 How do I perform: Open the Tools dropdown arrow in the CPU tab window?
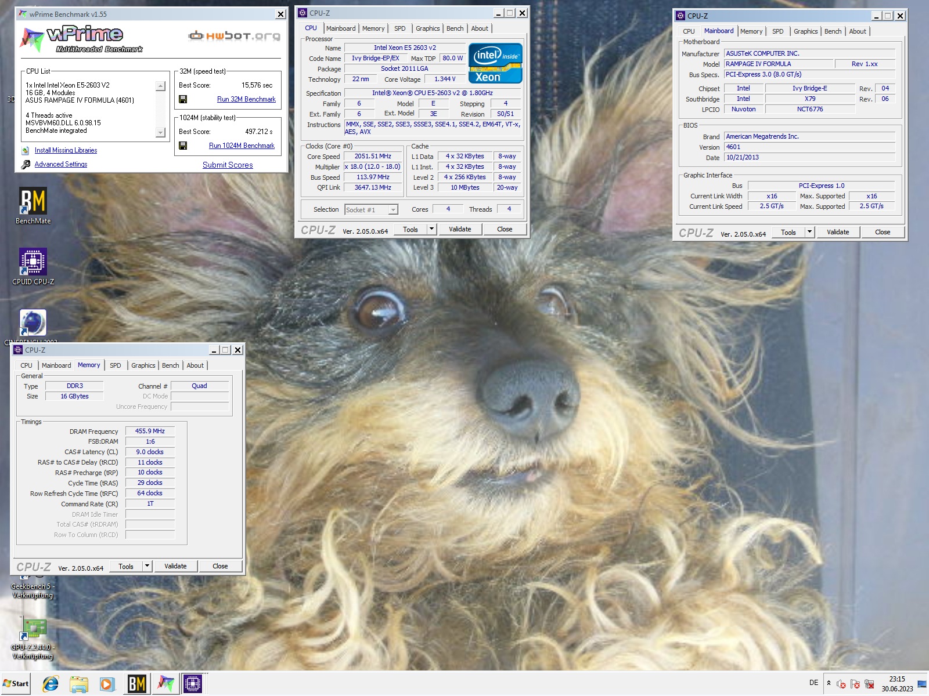point(431,229)
